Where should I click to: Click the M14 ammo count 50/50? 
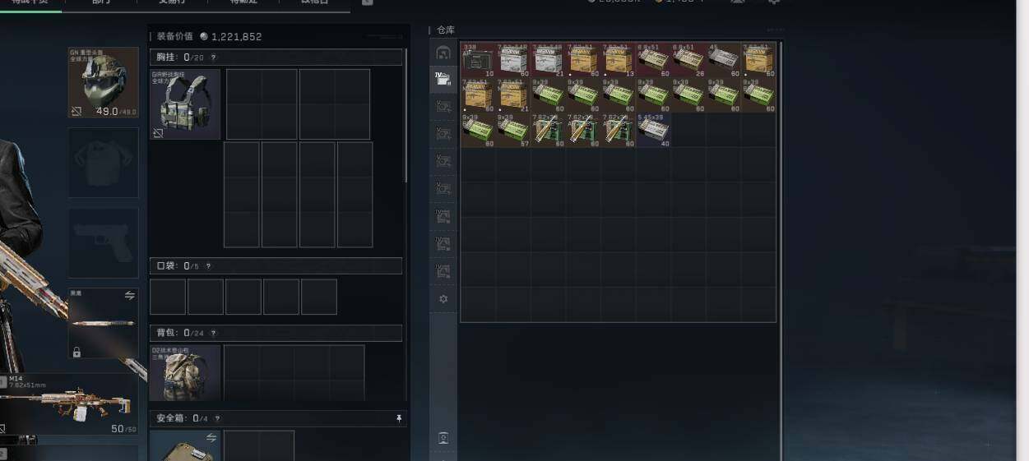(123, 429)
